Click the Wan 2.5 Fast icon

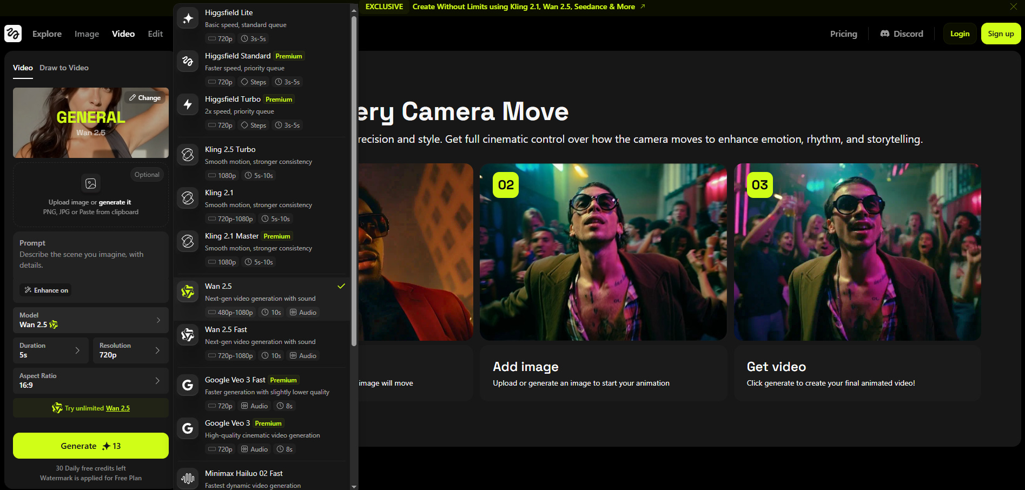pyautogui.click(x=188, y=335)
